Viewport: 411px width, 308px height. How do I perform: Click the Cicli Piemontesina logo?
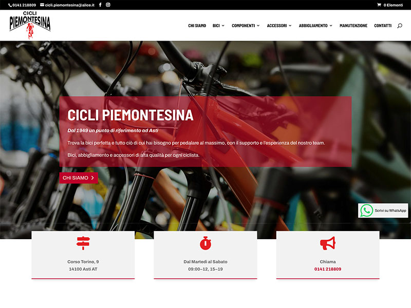pyautogui.click(x=30, y=25)
